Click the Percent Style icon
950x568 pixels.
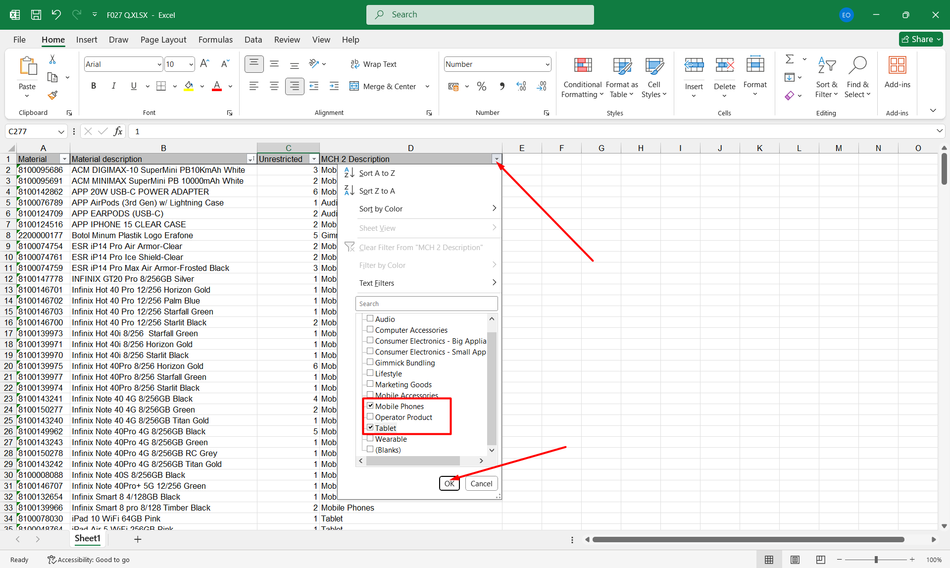pyautogui.click(x=481, y=87)
